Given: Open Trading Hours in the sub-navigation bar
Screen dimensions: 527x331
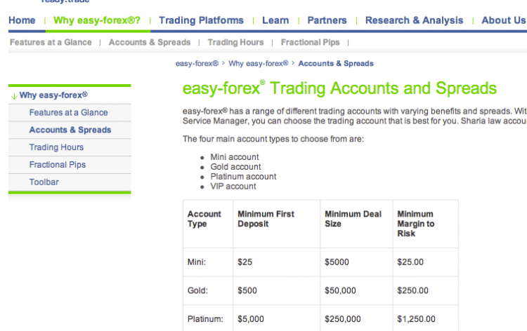Looking at the screenshot, I should pos(235,42).
